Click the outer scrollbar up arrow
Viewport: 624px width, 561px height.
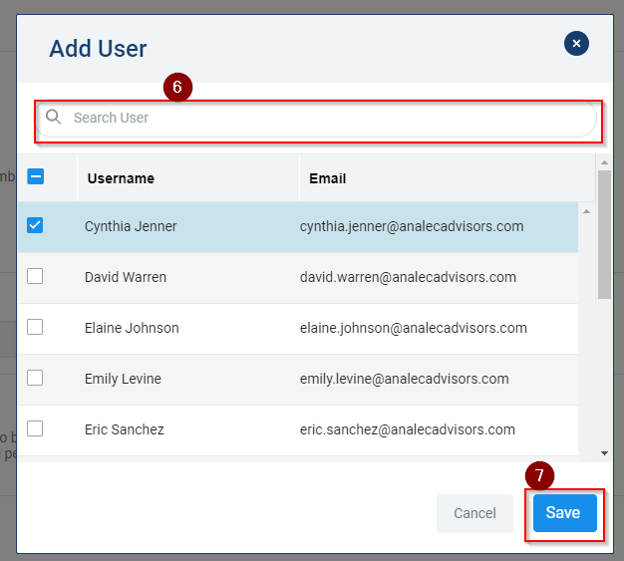[x=604, y=162]
